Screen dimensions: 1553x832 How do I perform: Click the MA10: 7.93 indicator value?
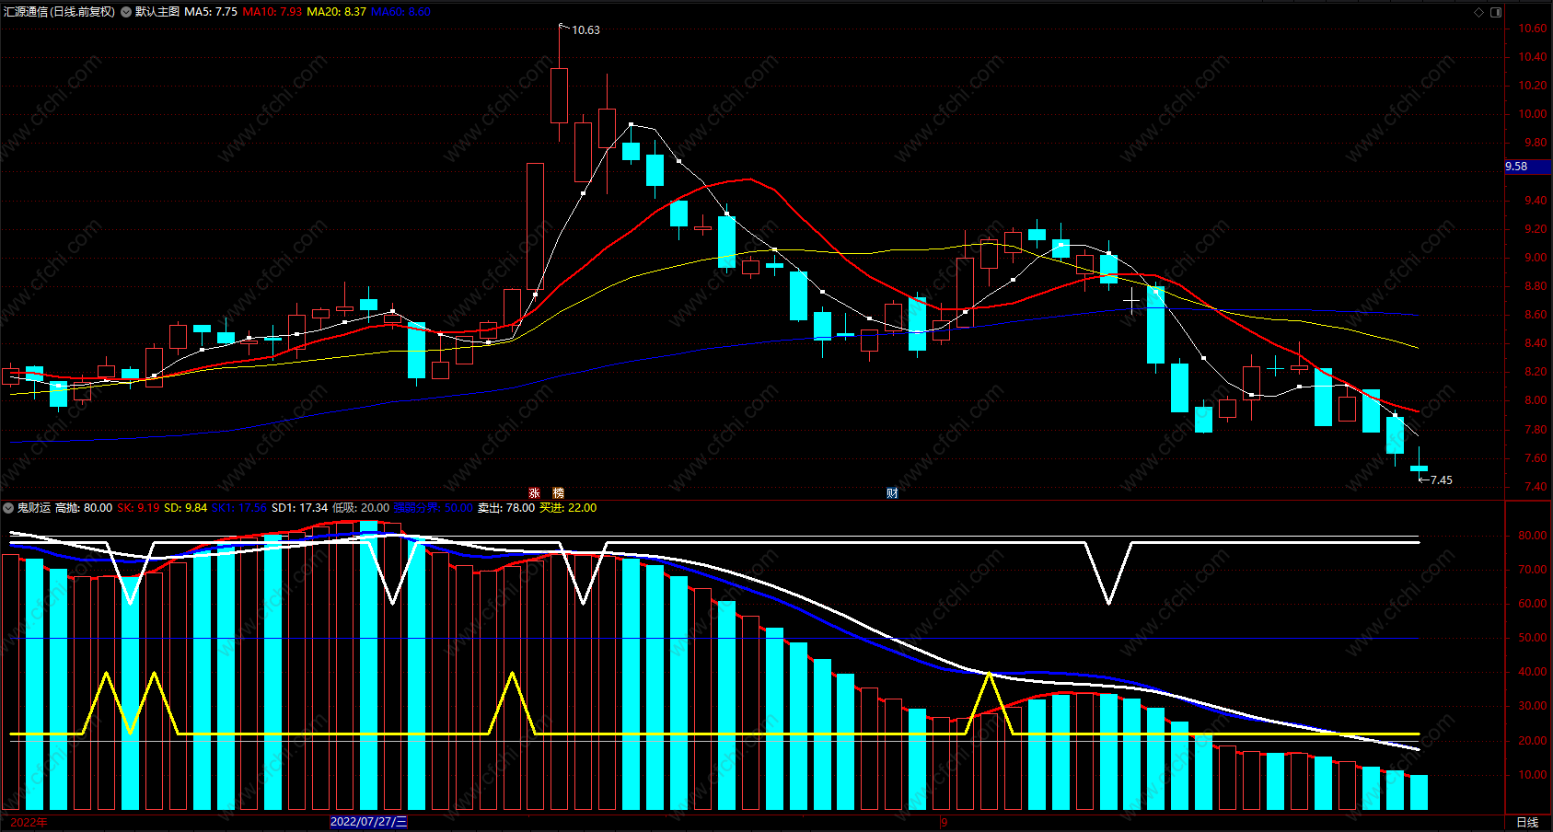coord(272,12)
